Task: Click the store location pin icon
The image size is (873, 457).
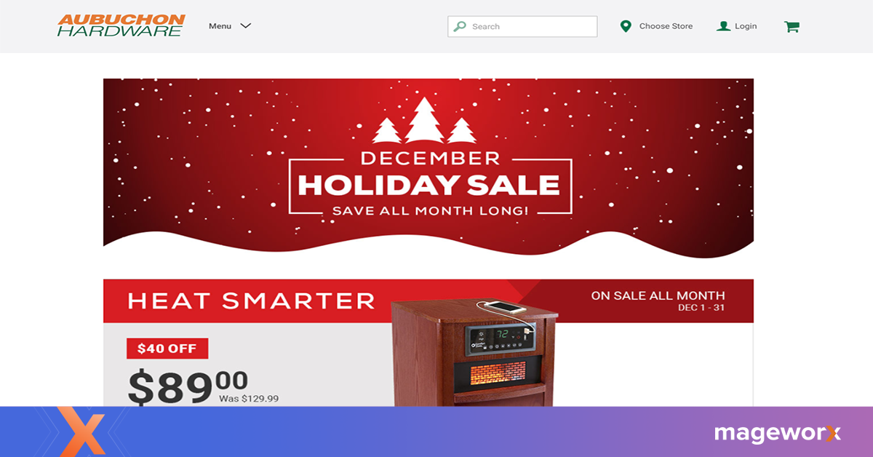Action: pyautogui.click(x=625, y=26)
